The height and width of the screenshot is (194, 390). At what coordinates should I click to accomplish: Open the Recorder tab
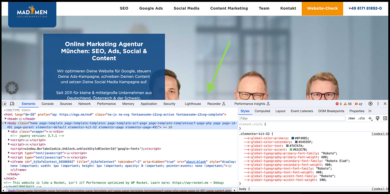(214, 104)
